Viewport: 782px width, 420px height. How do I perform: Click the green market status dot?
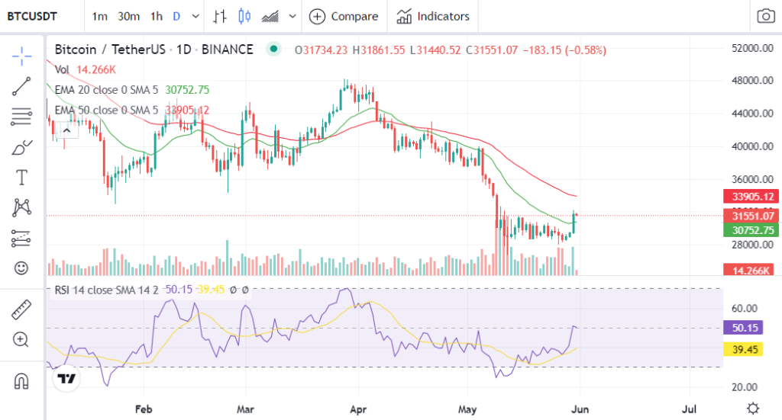(x=273, y=49)
